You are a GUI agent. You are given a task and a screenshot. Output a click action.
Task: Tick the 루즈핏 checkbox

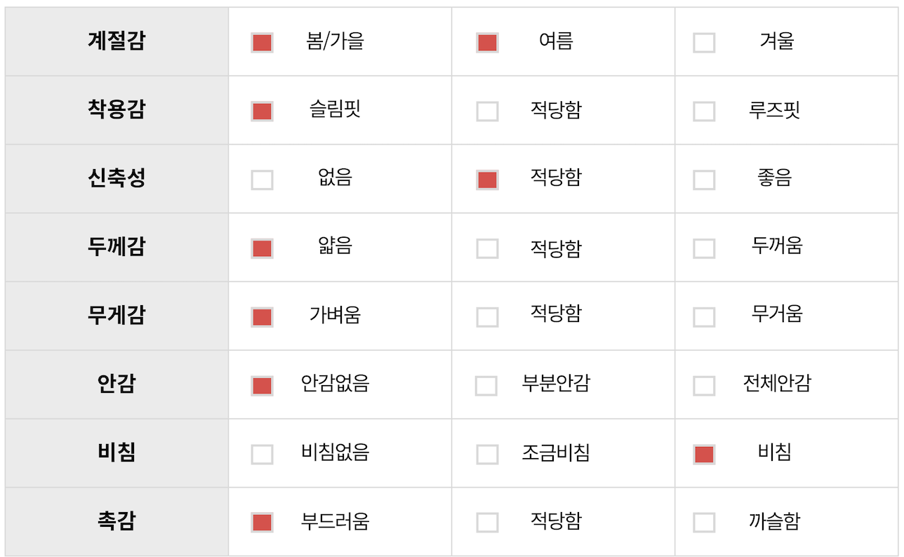[x=704, y=112]
